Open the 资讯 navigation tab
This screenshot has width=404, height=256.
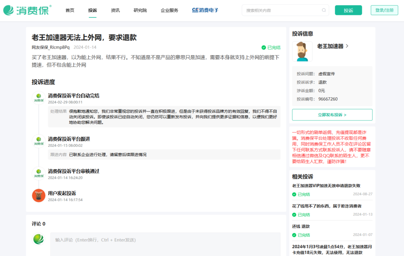pos(115,11)
